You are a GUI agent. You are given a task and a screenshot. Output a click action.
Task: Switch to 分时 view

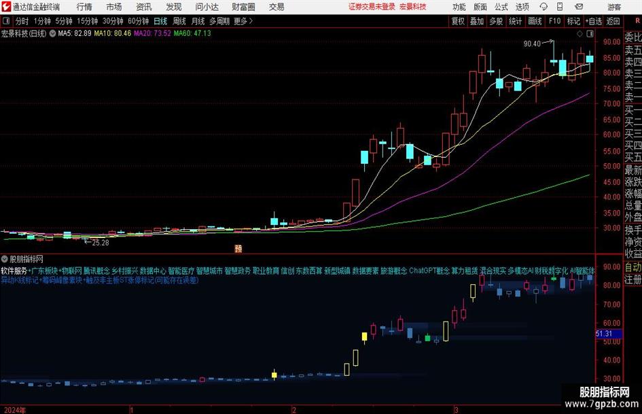click(22, 21)
